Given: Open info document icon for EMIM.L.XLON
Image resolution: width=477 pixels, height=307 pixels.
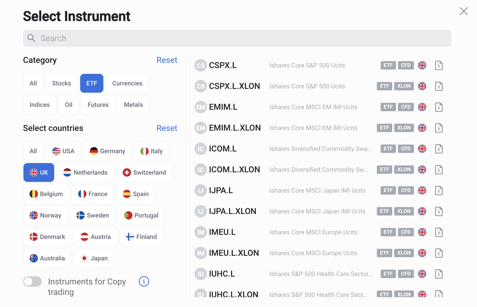Looking at the screenshot, I should coord(439,128).
